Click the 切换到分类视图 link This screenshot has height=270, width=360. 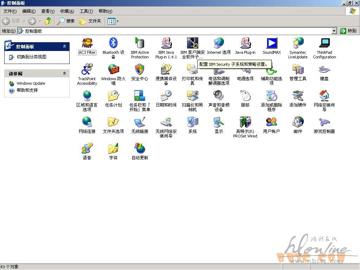(31, 57)
